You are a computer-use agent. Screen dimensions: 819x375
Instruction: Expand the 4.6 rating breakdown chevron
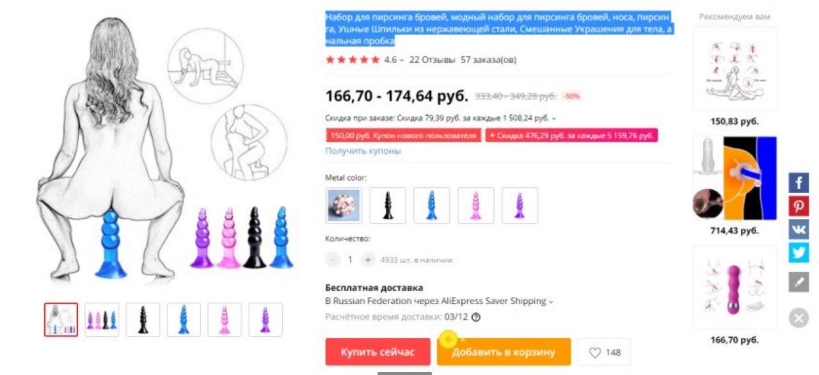click(x=402, y=60)
